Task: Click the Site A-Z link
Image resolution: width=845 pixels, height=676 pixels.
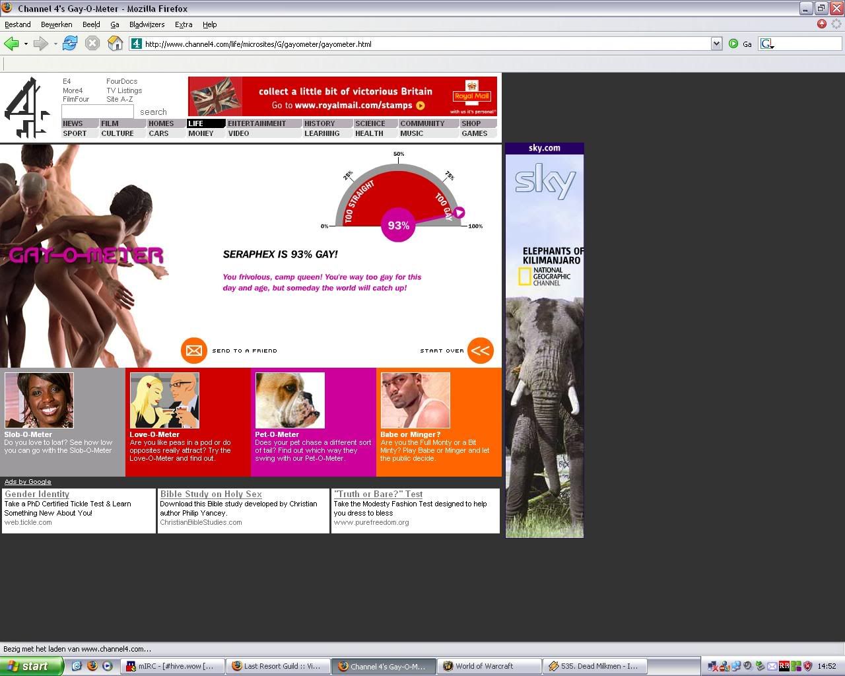Action: [119, 99]
